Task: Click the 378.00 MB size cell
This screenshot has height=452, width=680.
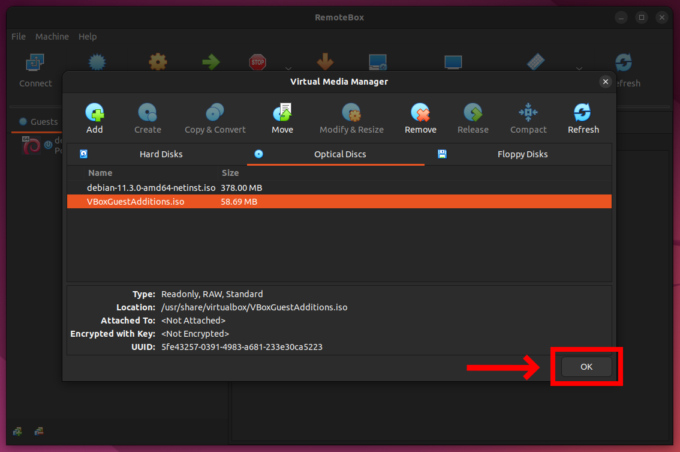Action: [x=242, y=187]
